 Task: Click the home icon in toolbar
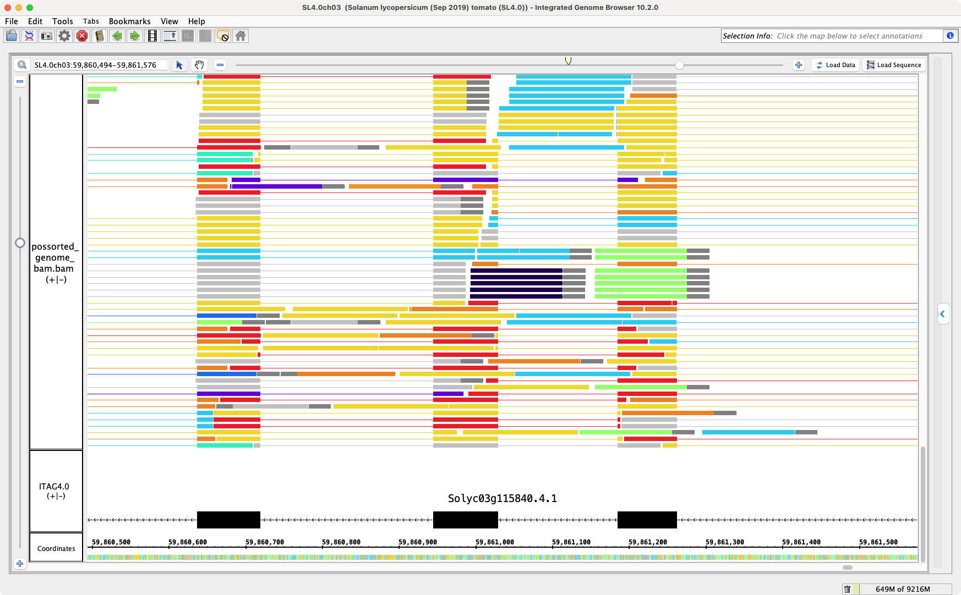point(241,36)
